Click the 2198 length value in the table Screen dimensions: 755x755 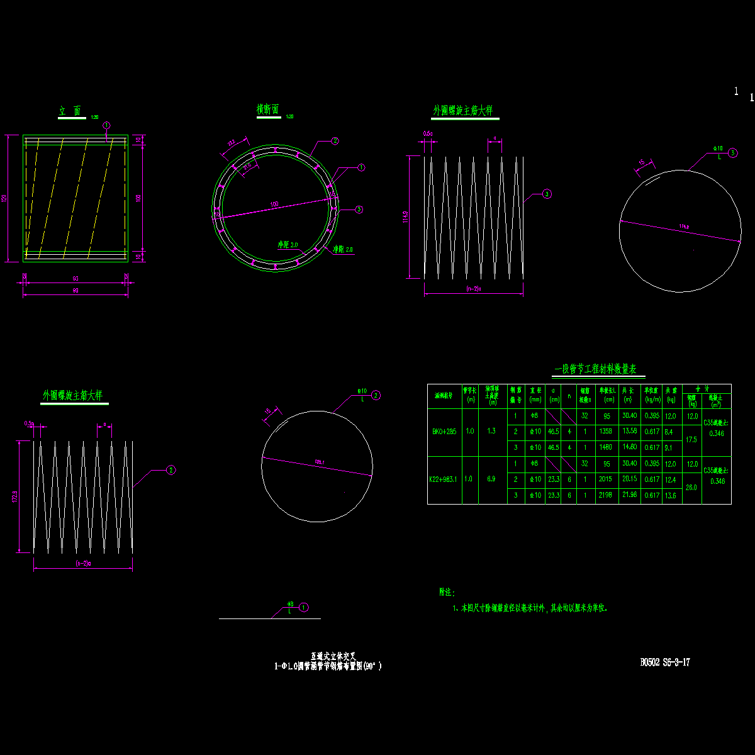tap(606, 496)
